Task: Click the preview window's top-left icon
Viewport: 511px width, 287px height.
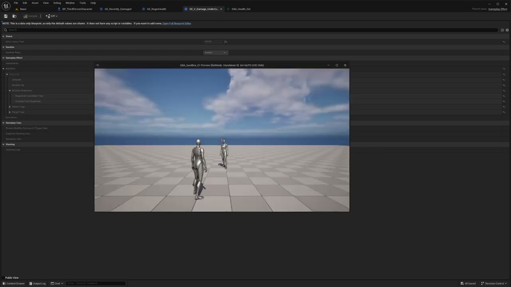Action: point(97,65)
